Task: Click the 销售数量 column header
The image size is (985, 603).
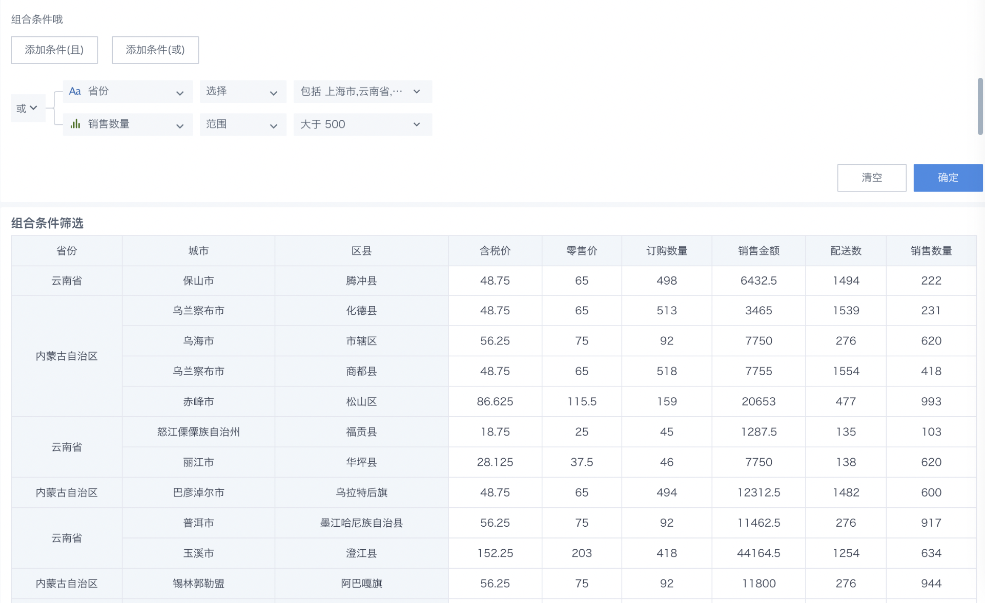Action: click(931, 251)
